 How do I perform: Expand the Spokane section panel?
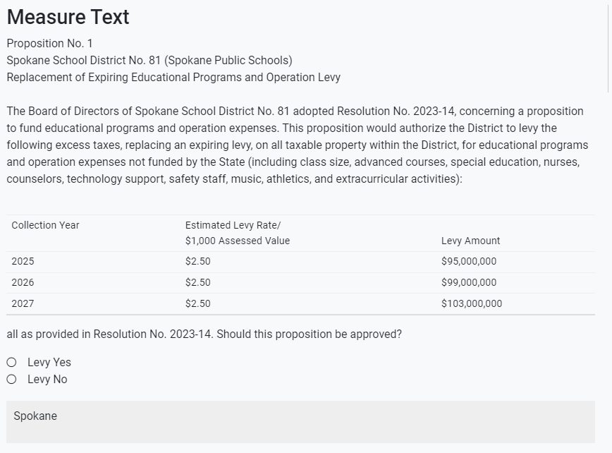306,416
